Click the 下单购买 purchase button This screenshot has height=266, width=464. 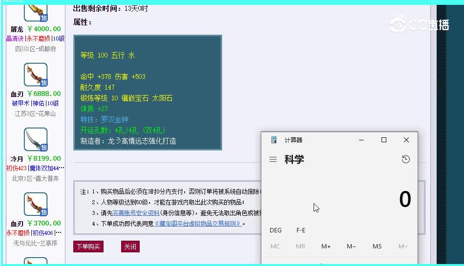tap(88, 247)
